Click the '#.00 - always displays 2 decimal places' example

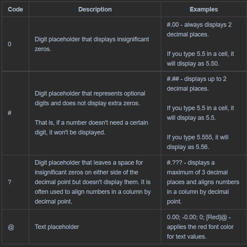click(x=199, y=30)
